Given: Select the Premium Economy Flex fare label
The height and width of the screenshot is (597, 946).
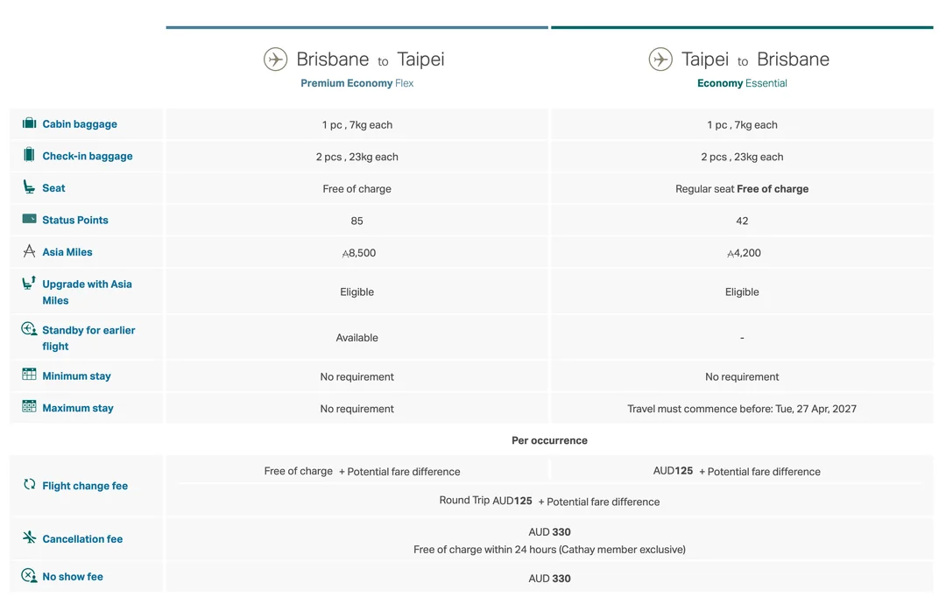Looking at the screenshot, I should tap(357, 83).
